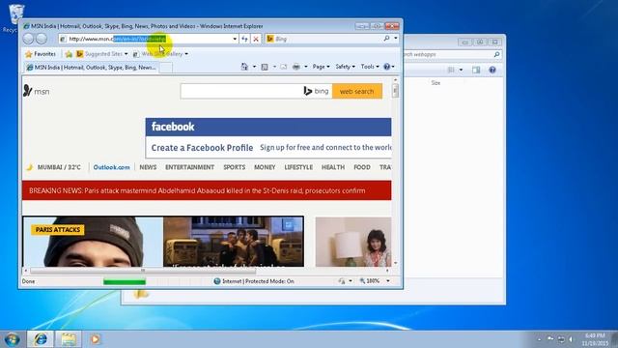This screenshot has width=618, height=348.
Task: Click Windows Explorer taskbar icon
Action: (x=69, y=339)
